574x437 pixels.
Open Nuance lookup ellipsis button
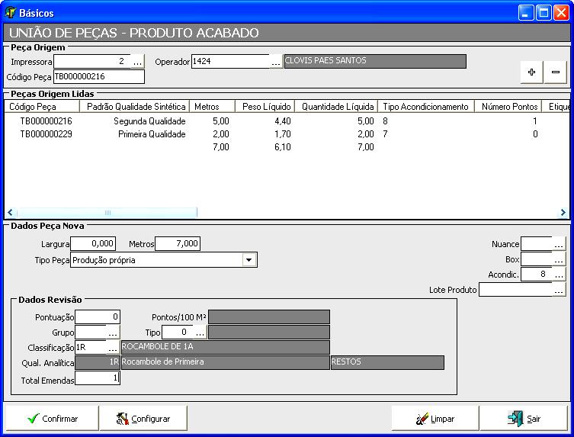click(x=560, y=244)
